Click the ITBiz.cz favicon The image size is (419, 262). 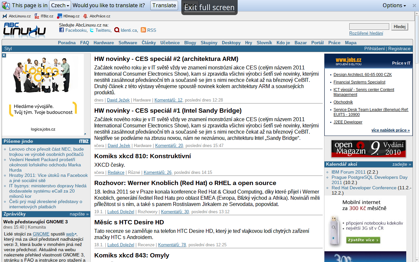(x=37, y=16)
